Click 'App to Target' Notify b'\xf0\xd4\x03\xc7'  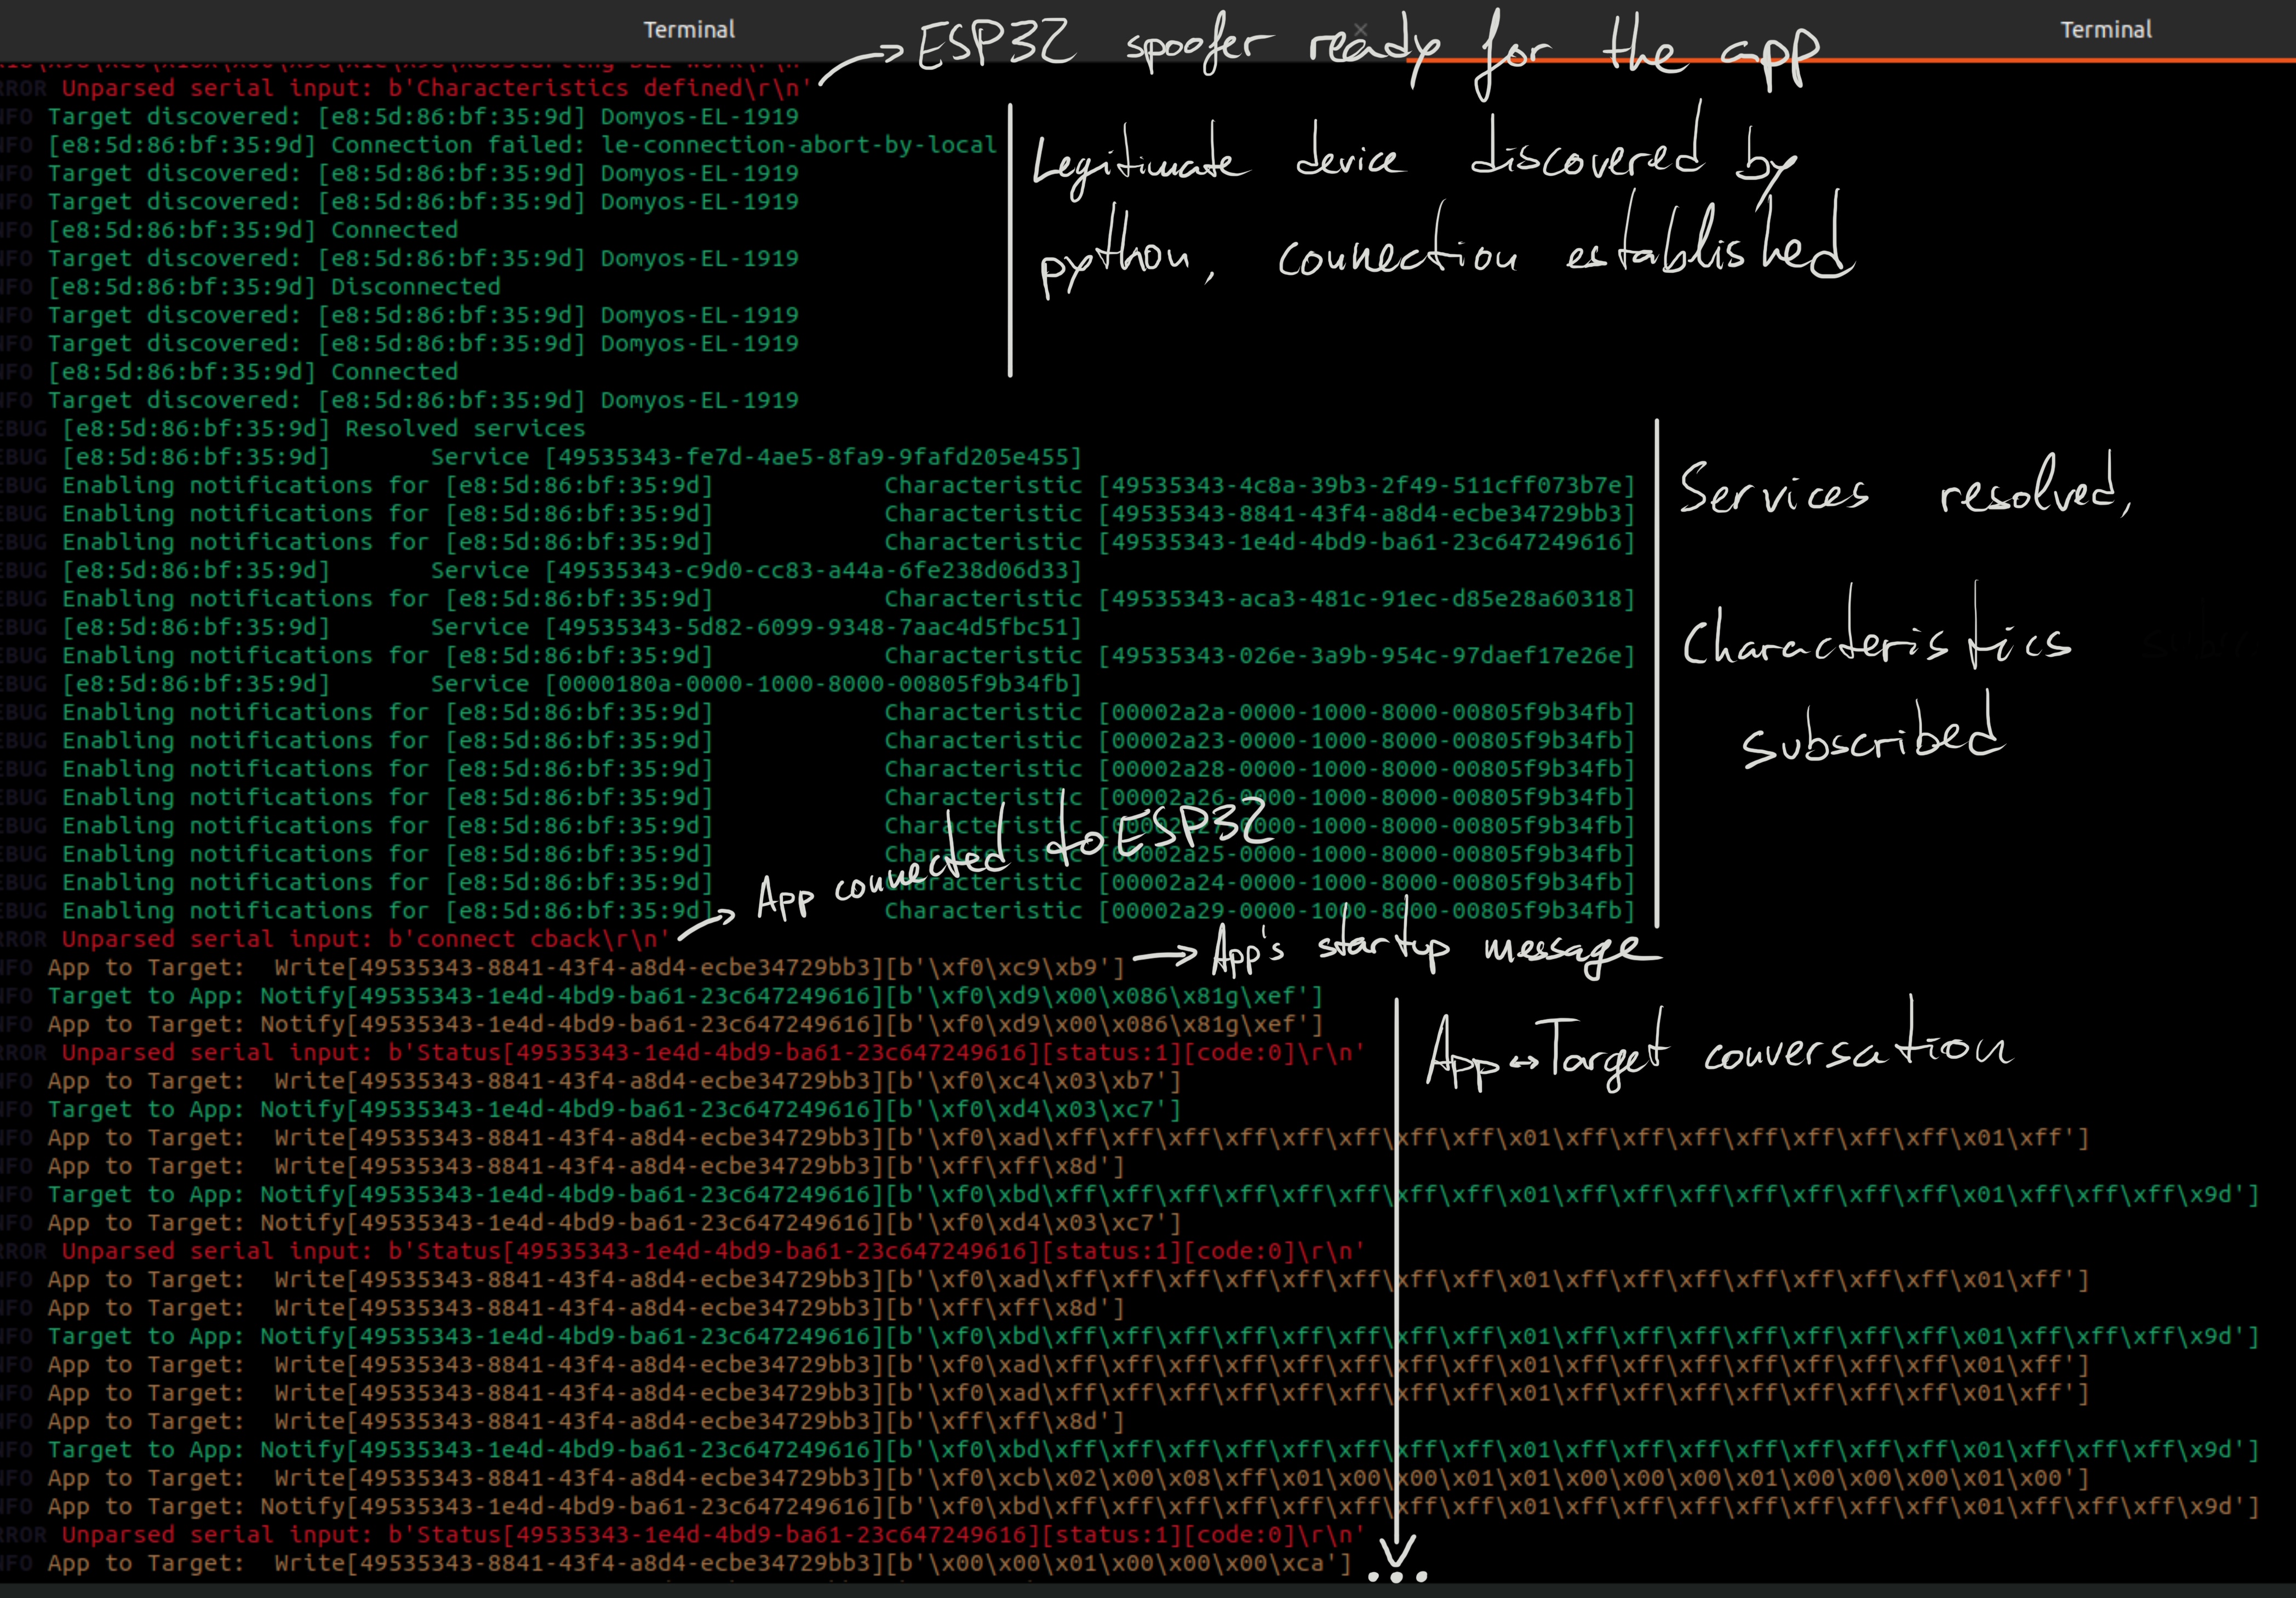point(590,1223)
